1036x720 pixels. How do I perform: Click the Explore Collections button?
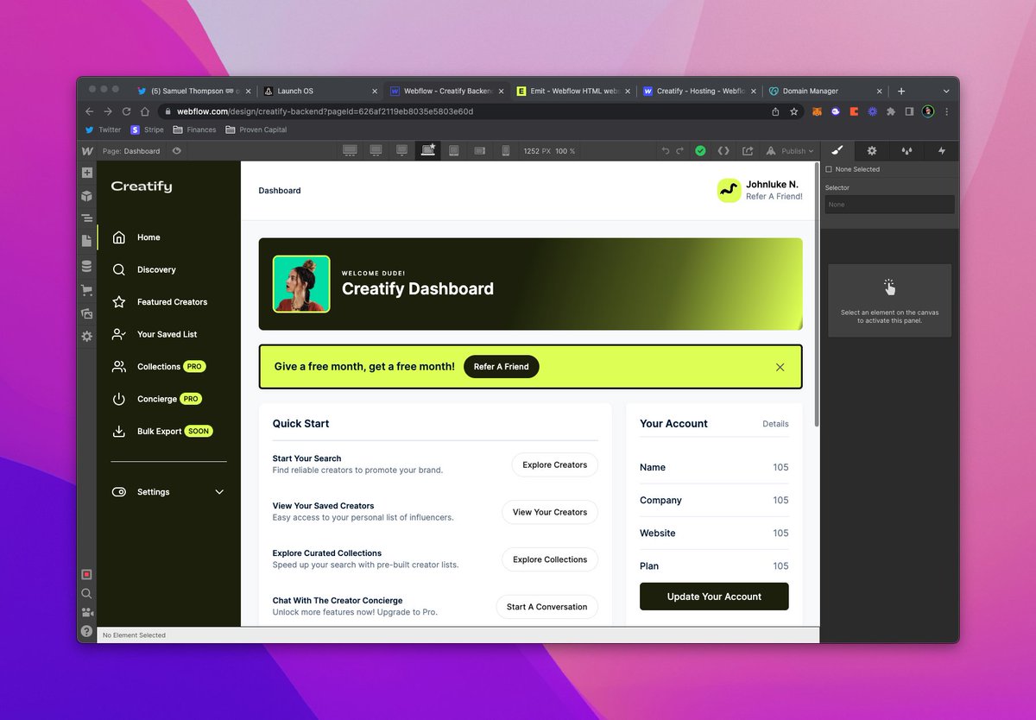(550, 559)
